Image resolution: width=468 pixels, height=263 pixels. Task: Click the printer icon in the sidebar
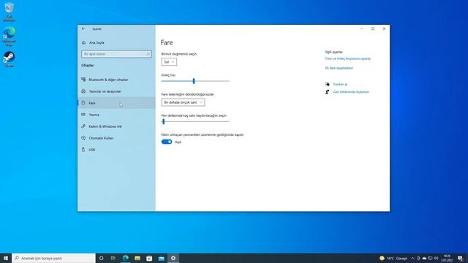[x=83, y=91]
